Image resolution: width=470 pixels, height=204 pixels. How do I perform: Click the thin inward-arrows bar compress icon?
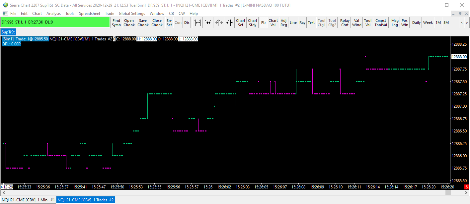point(219,23)
